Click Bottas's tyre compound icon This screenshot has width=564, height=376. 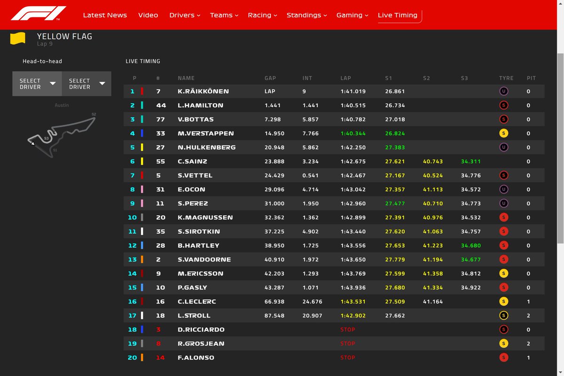(x=503, y=119)
